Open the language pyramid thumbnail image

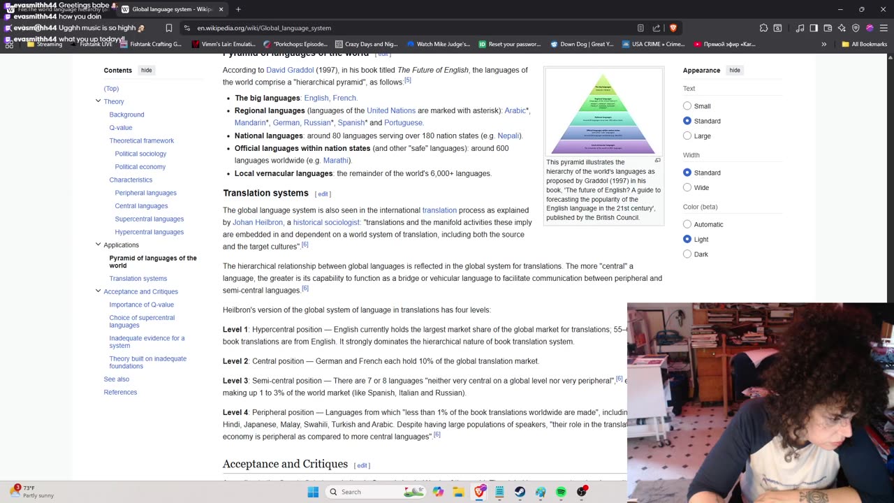click(603, 112)
